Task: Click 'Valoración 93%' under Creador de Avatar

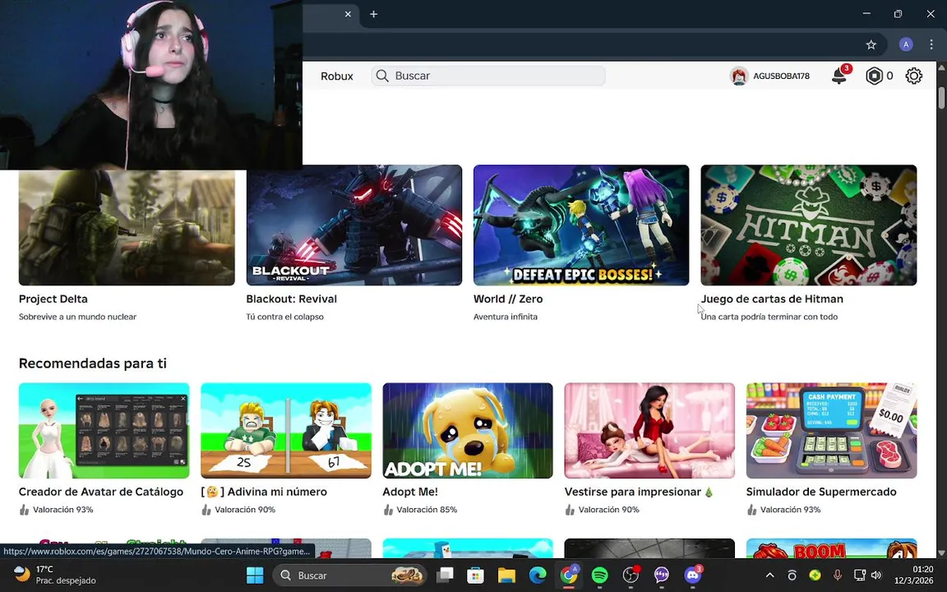Action: 62,510
